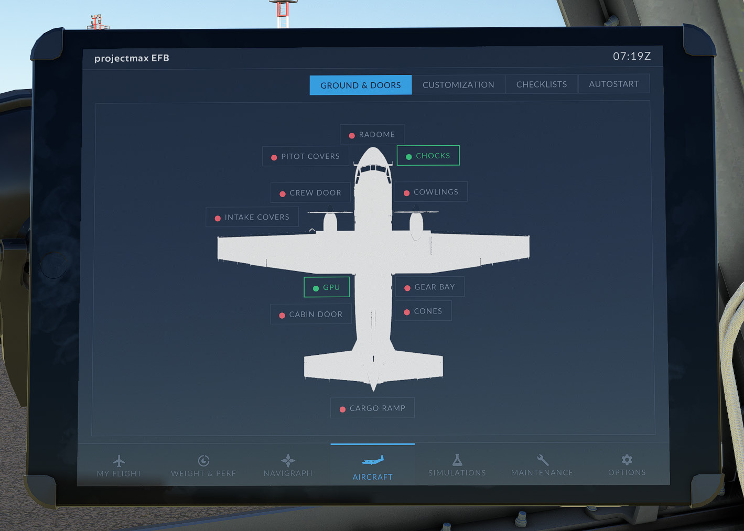744x531 pixels.
Task: Switch to the Autostart tab
Action: click(614, 83)
